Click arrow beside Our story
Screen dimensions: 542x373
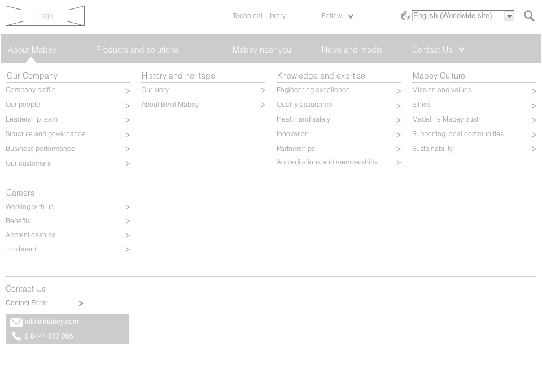[x=263, y=90]
